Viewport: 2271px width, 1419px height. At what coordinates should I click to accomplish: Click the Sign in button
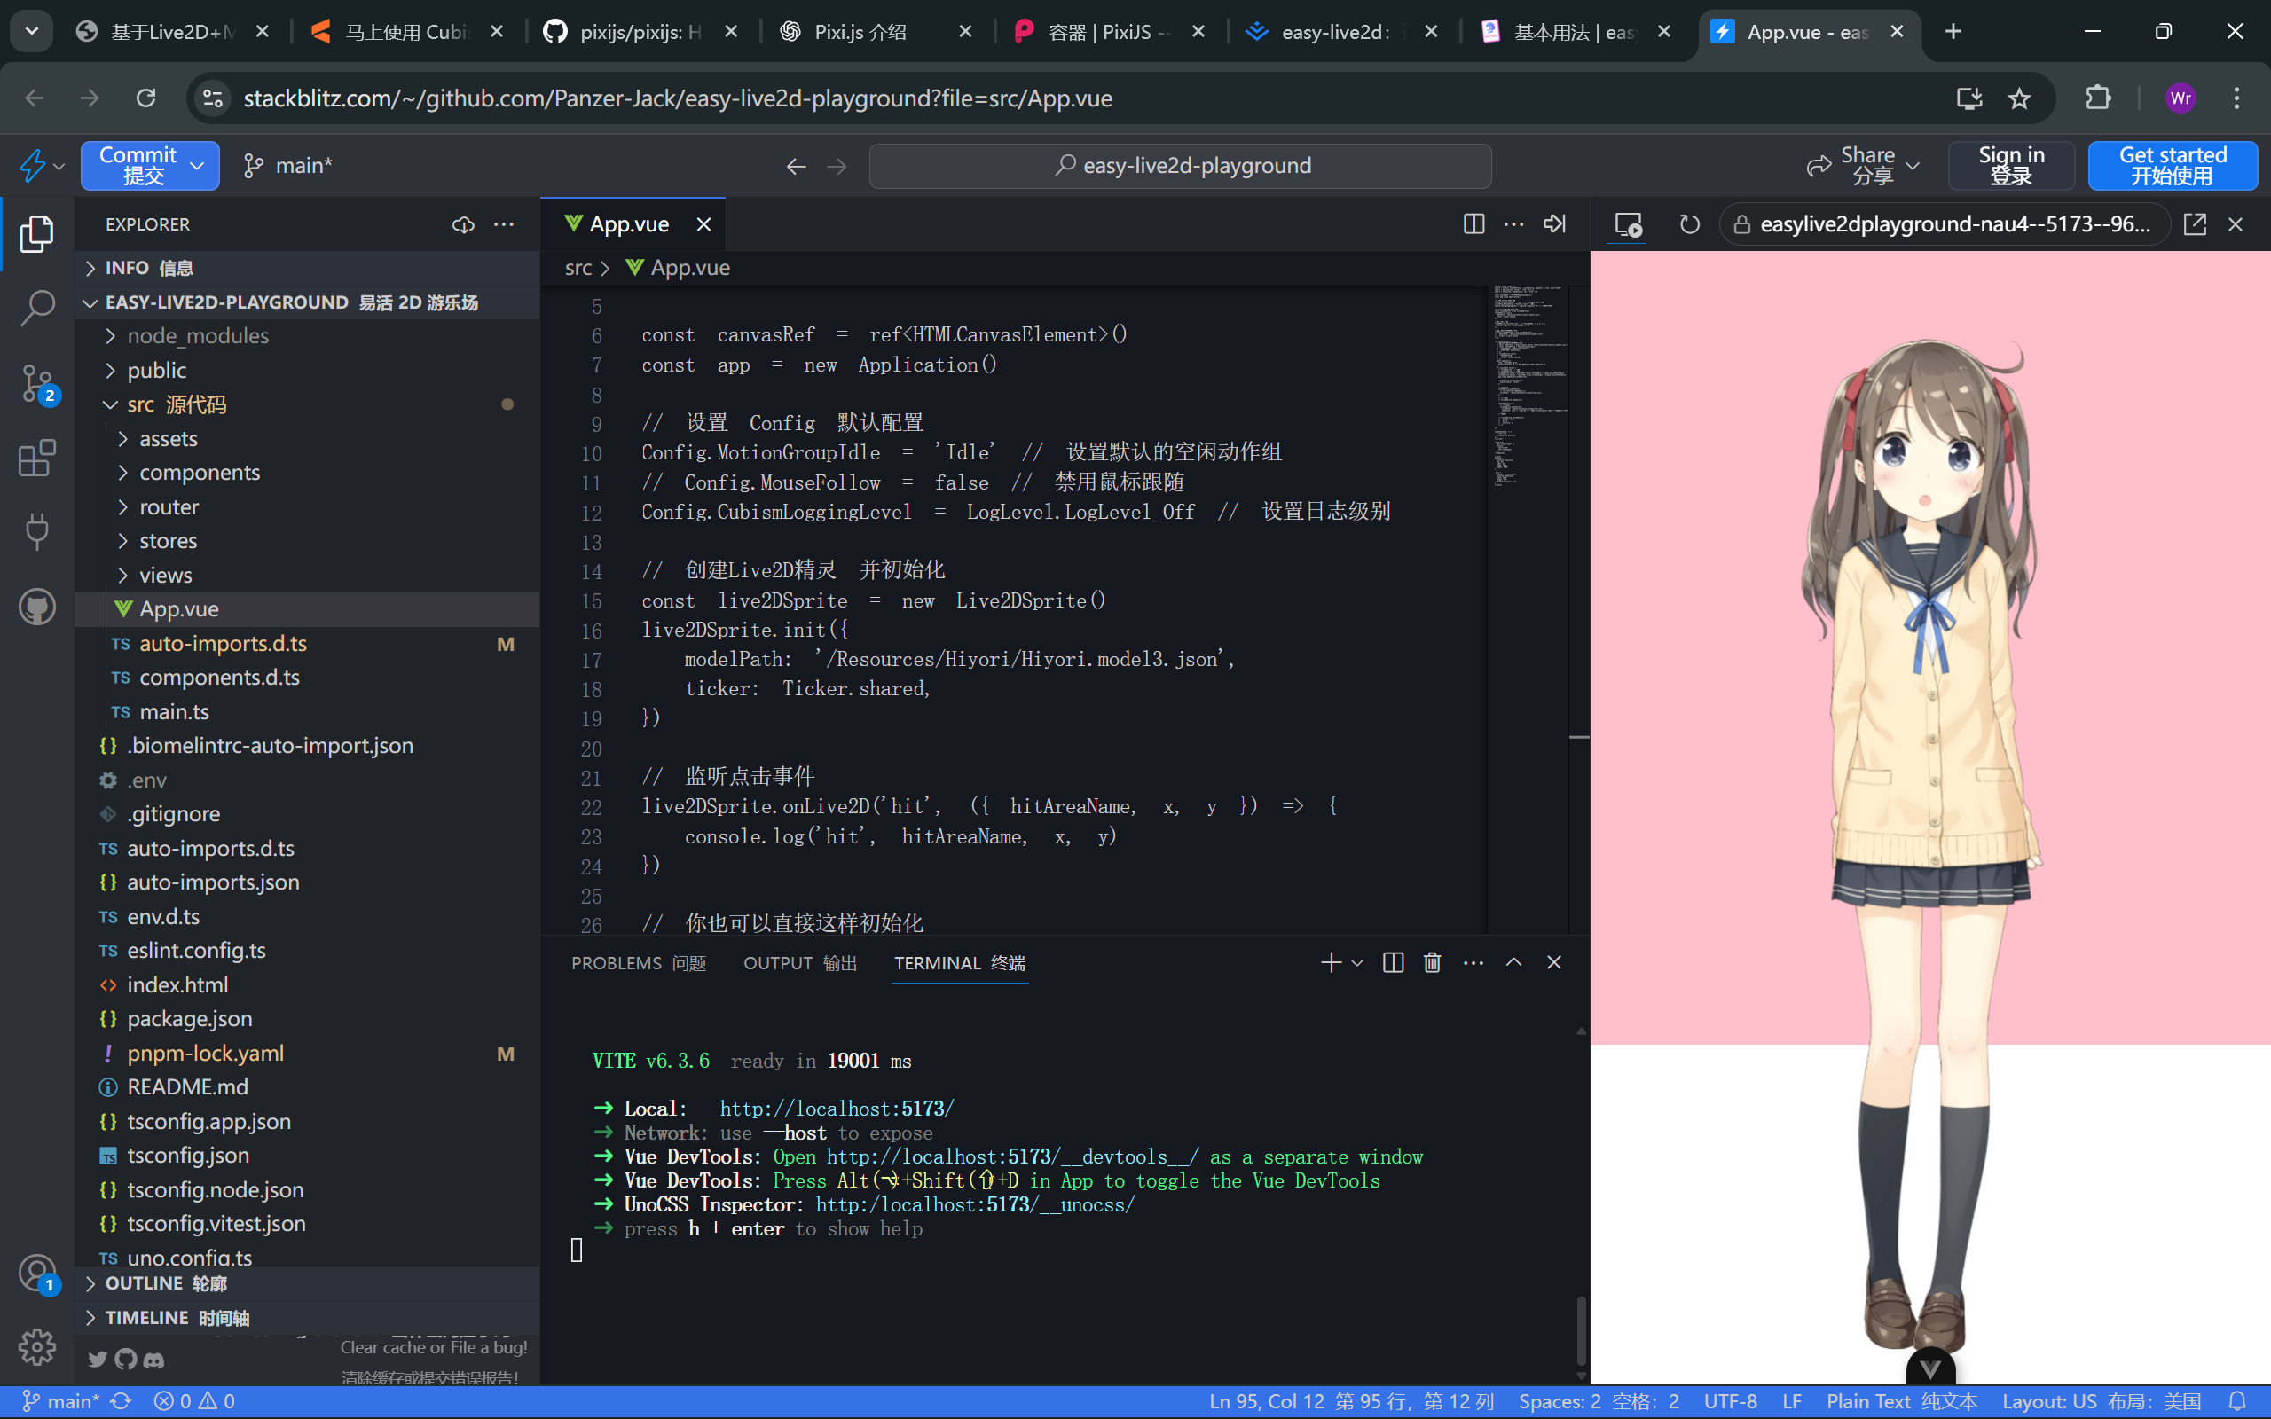(2010, 166)
